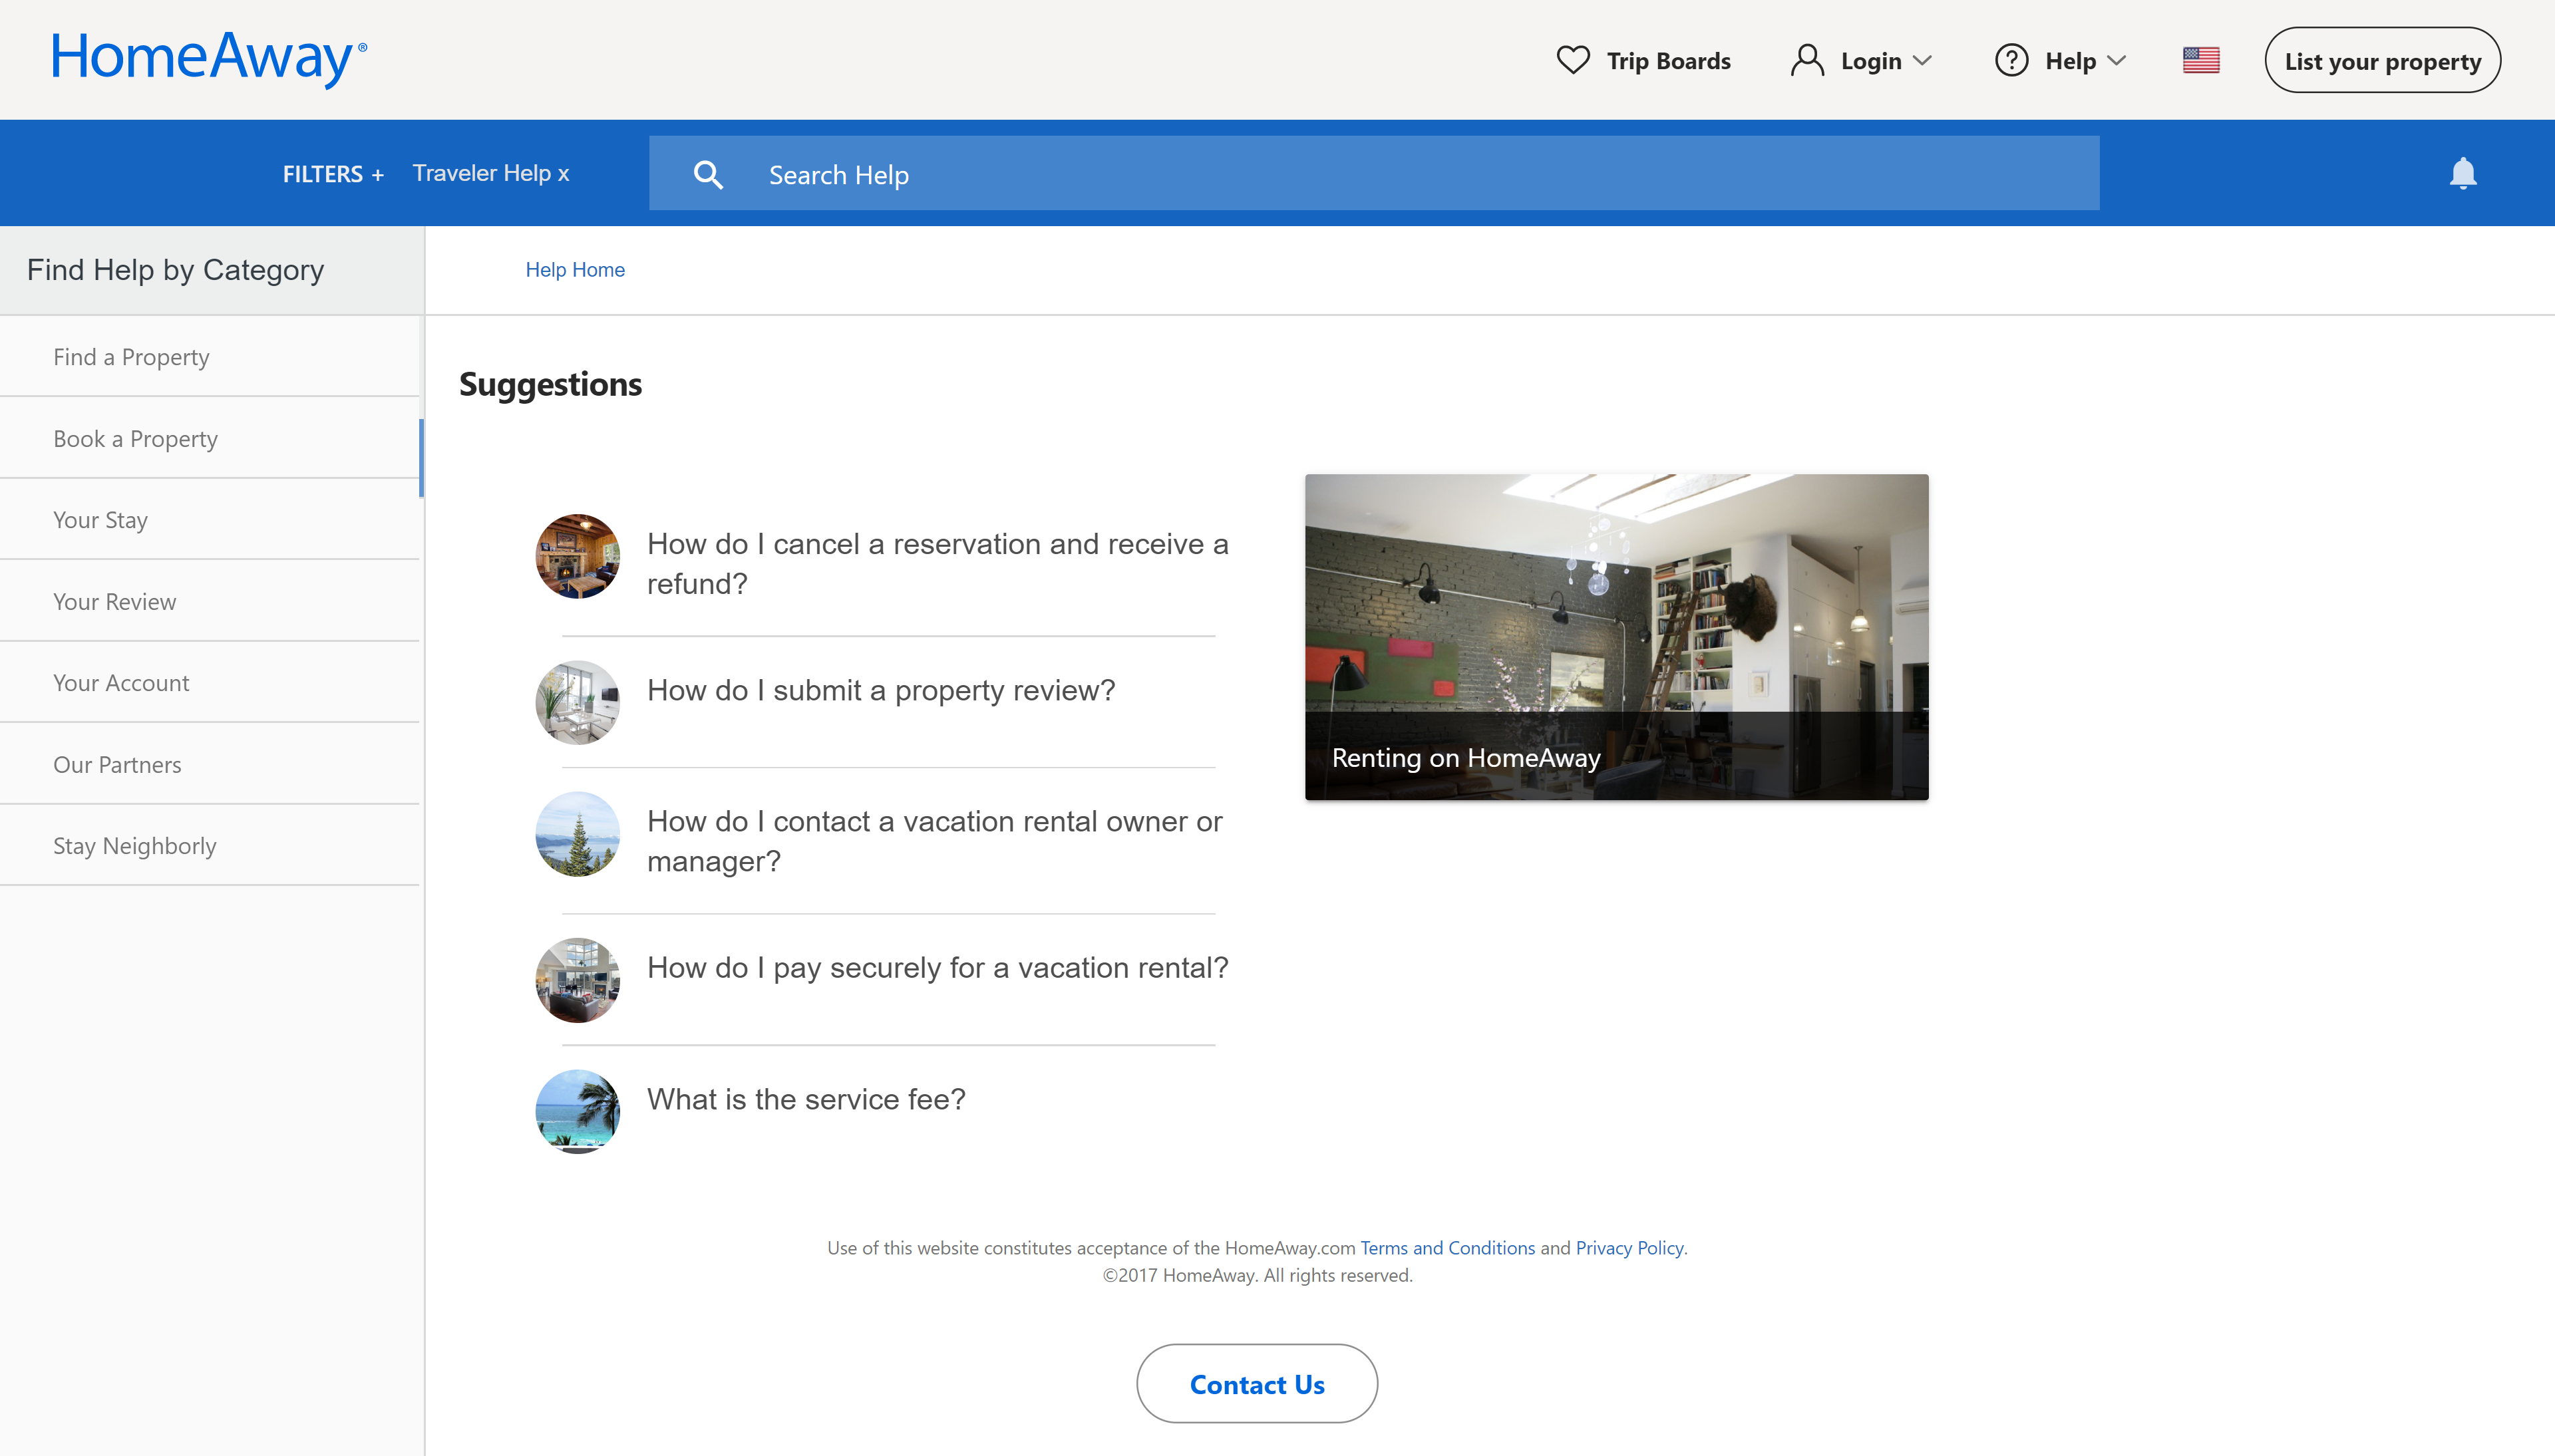The image size is (2555, 1456).
Task: Open Find a Property category
Action: tap(210, 357)
